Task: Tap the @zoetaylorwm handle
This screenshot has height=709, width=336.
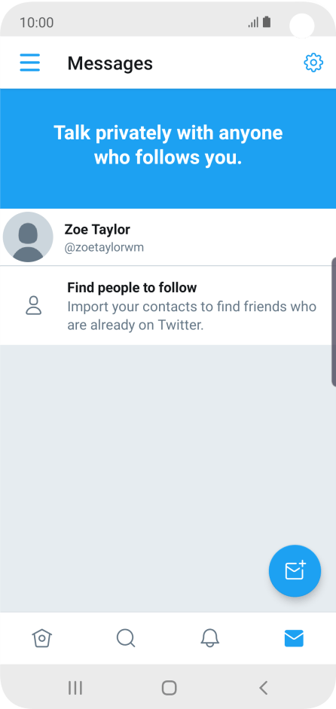Action: pos(104,248)
